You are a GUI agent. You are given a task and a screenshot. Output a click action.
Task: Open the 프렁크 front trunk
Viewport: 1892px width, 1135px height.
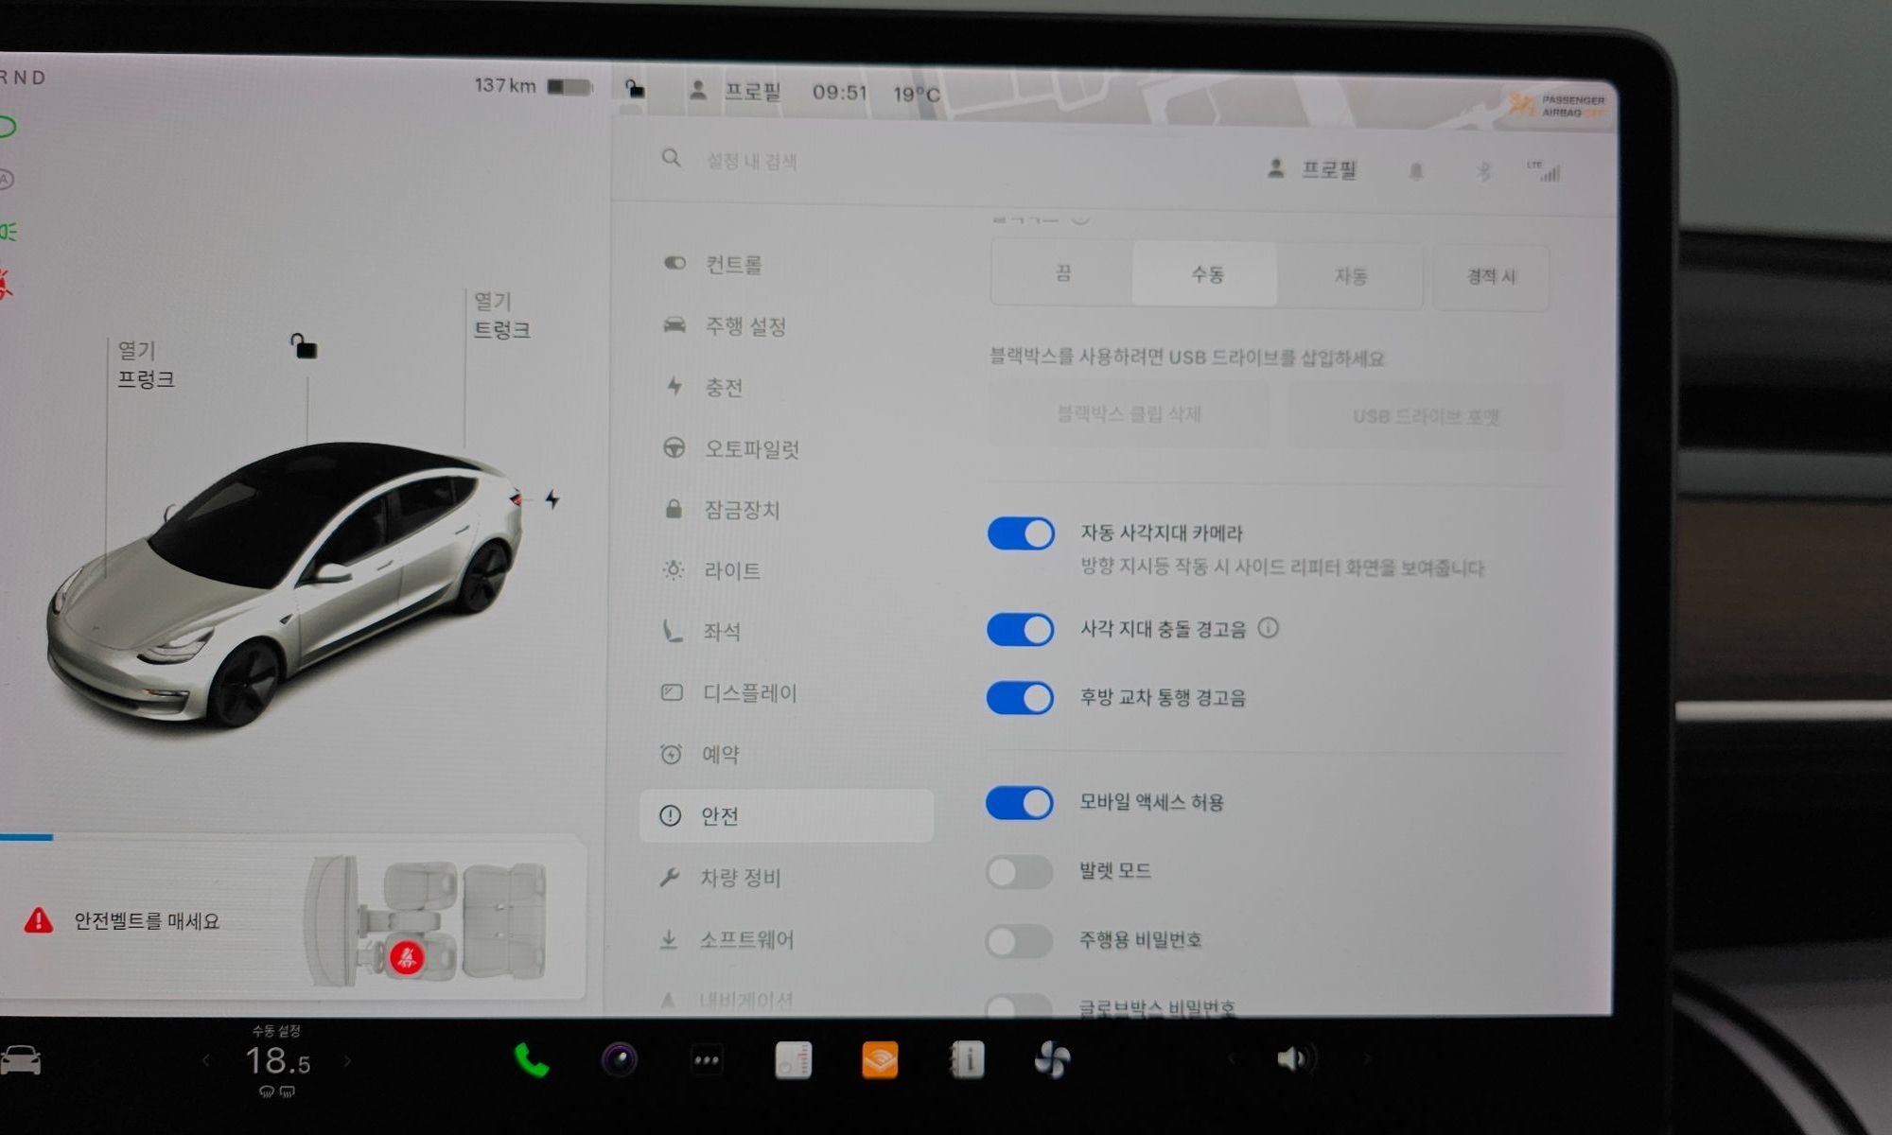[145, 365]
